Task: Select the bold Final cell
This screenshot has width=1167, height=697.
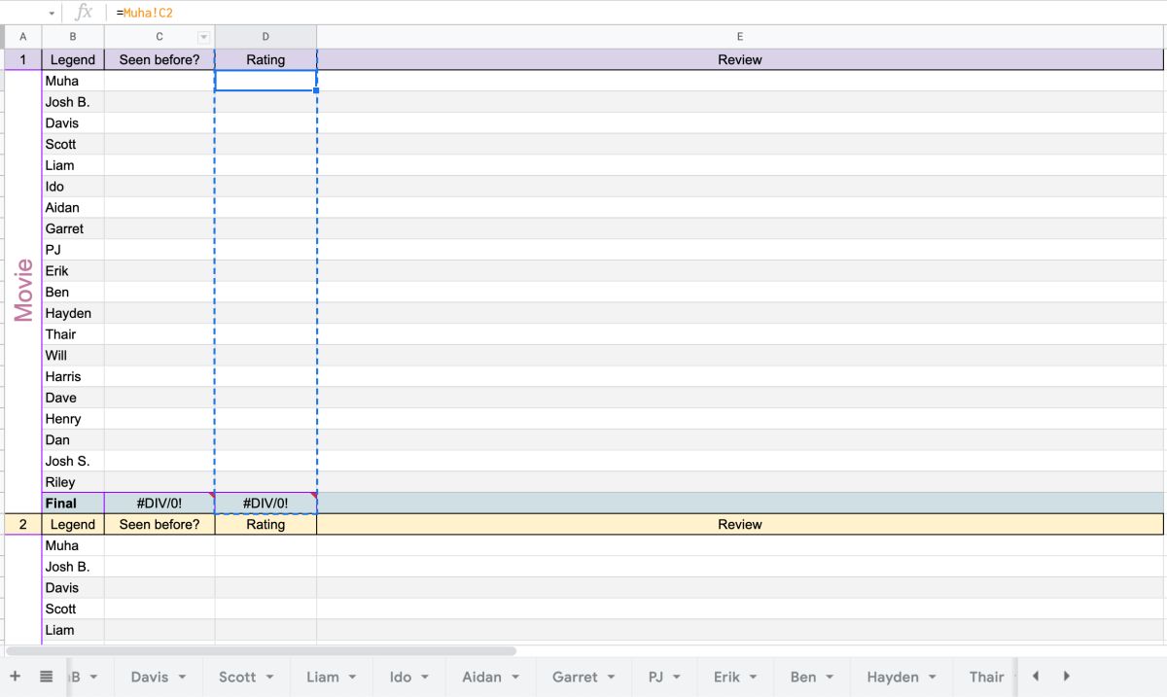Action: [x=73, y=504]
